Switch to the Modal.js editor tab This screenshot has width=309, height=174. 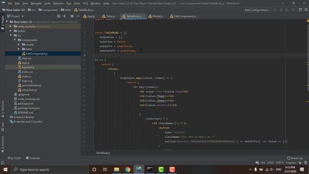pos(155,16)
